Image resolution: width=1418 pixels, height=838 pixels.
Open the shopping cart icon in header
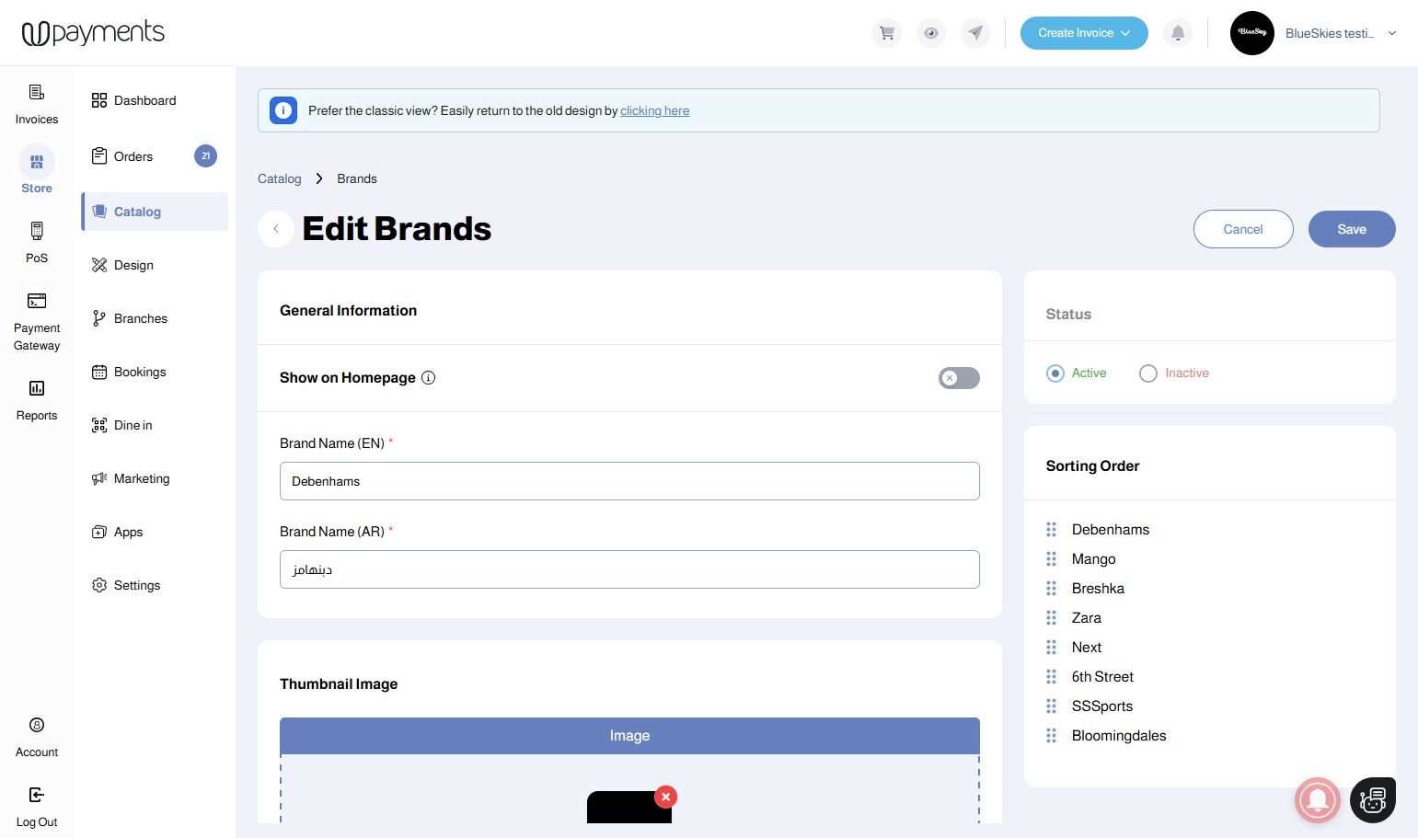click(x=887, y=33)
